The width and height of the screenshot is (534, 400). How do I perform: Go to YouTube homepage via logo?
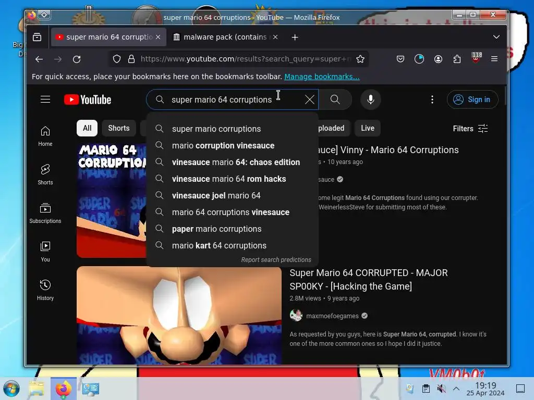pos(88,99)
